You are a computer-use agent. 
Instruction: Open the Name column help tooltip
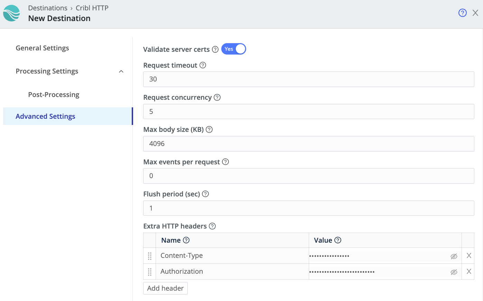[x=185, y=240]
